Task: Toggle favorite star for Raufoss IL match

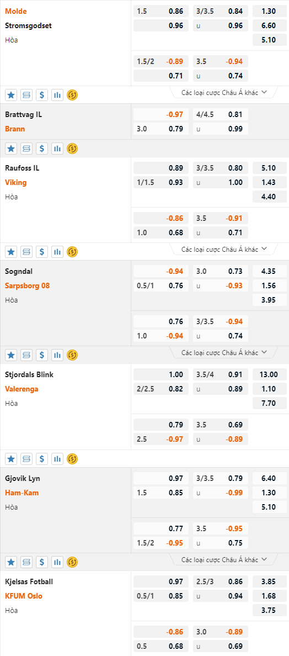Action: [11, 251]
